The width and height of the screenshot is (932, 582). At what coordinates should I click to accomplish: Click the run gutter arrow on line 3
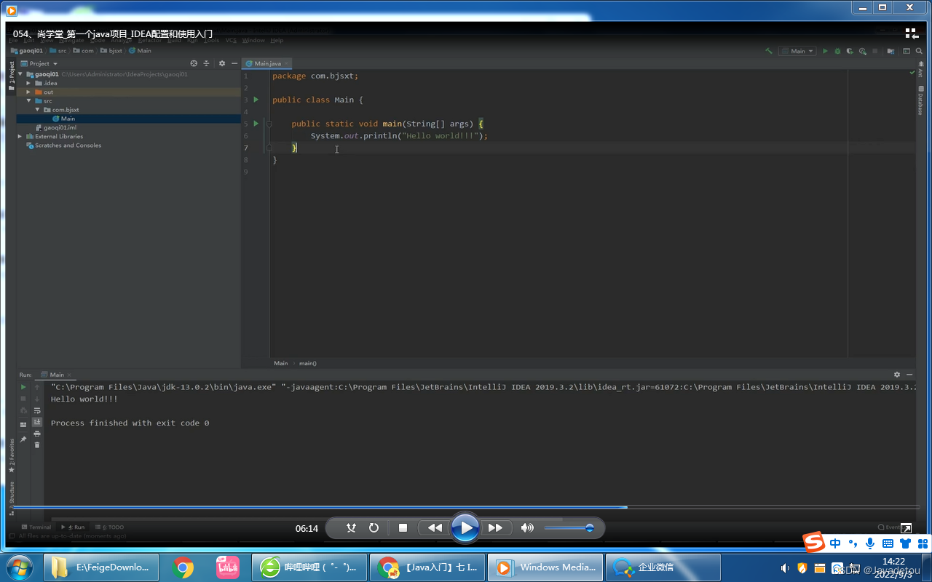(x=256, y=100)
